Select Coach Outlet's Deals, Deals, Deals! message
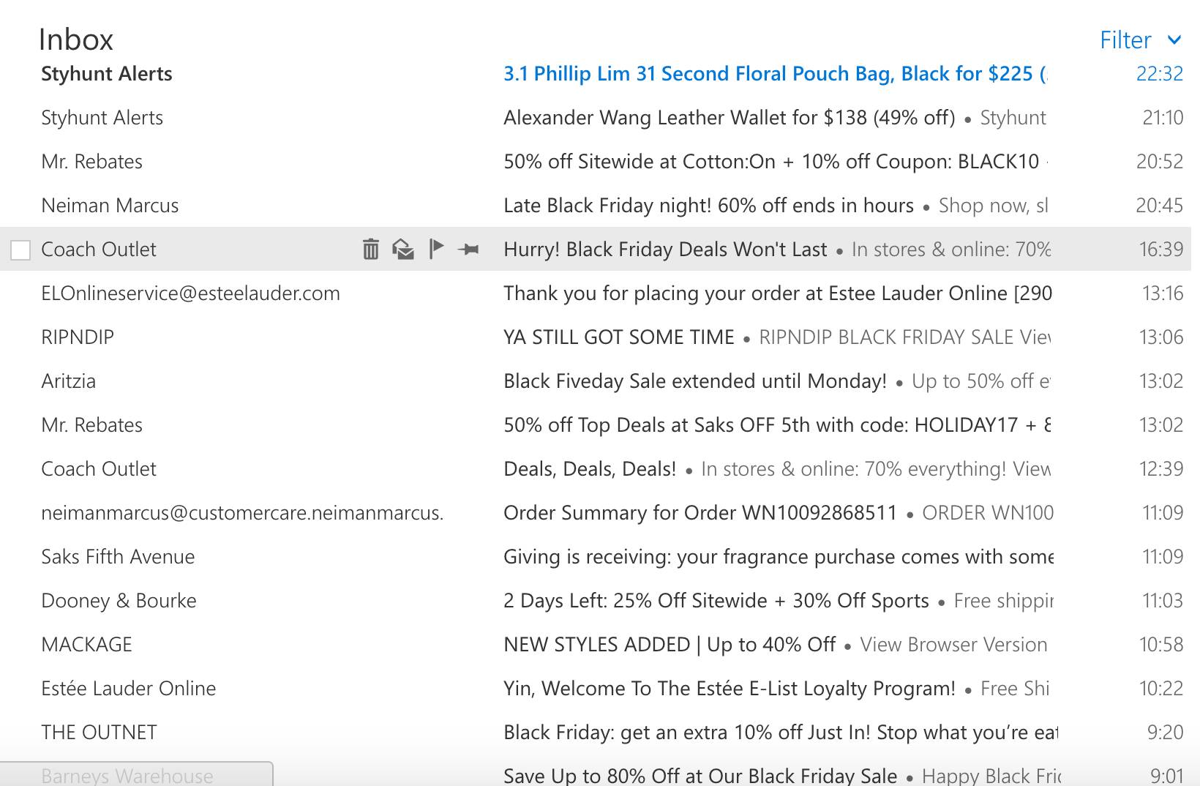The image size is (1200, 786). [x=589, y=469]
